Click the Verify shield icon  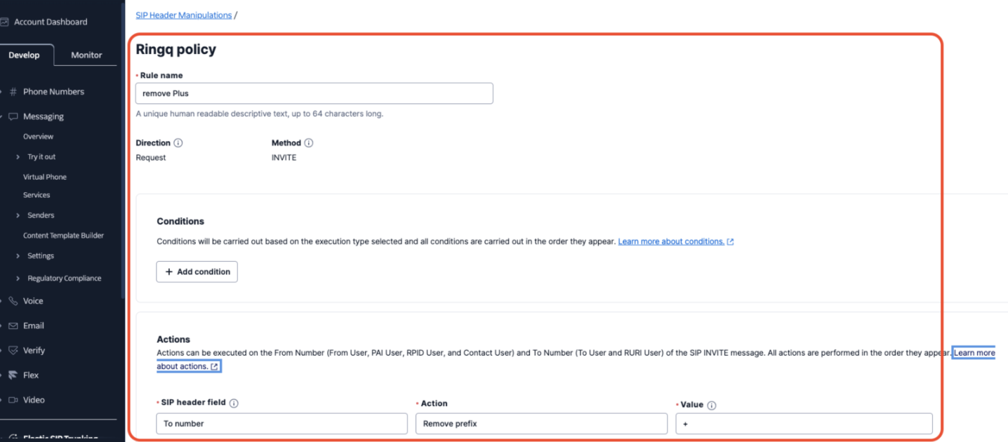pyautogui.click(x=13, y=350)
